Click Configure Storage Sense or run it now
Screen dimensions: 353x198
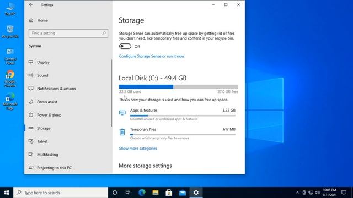point(152,56)
